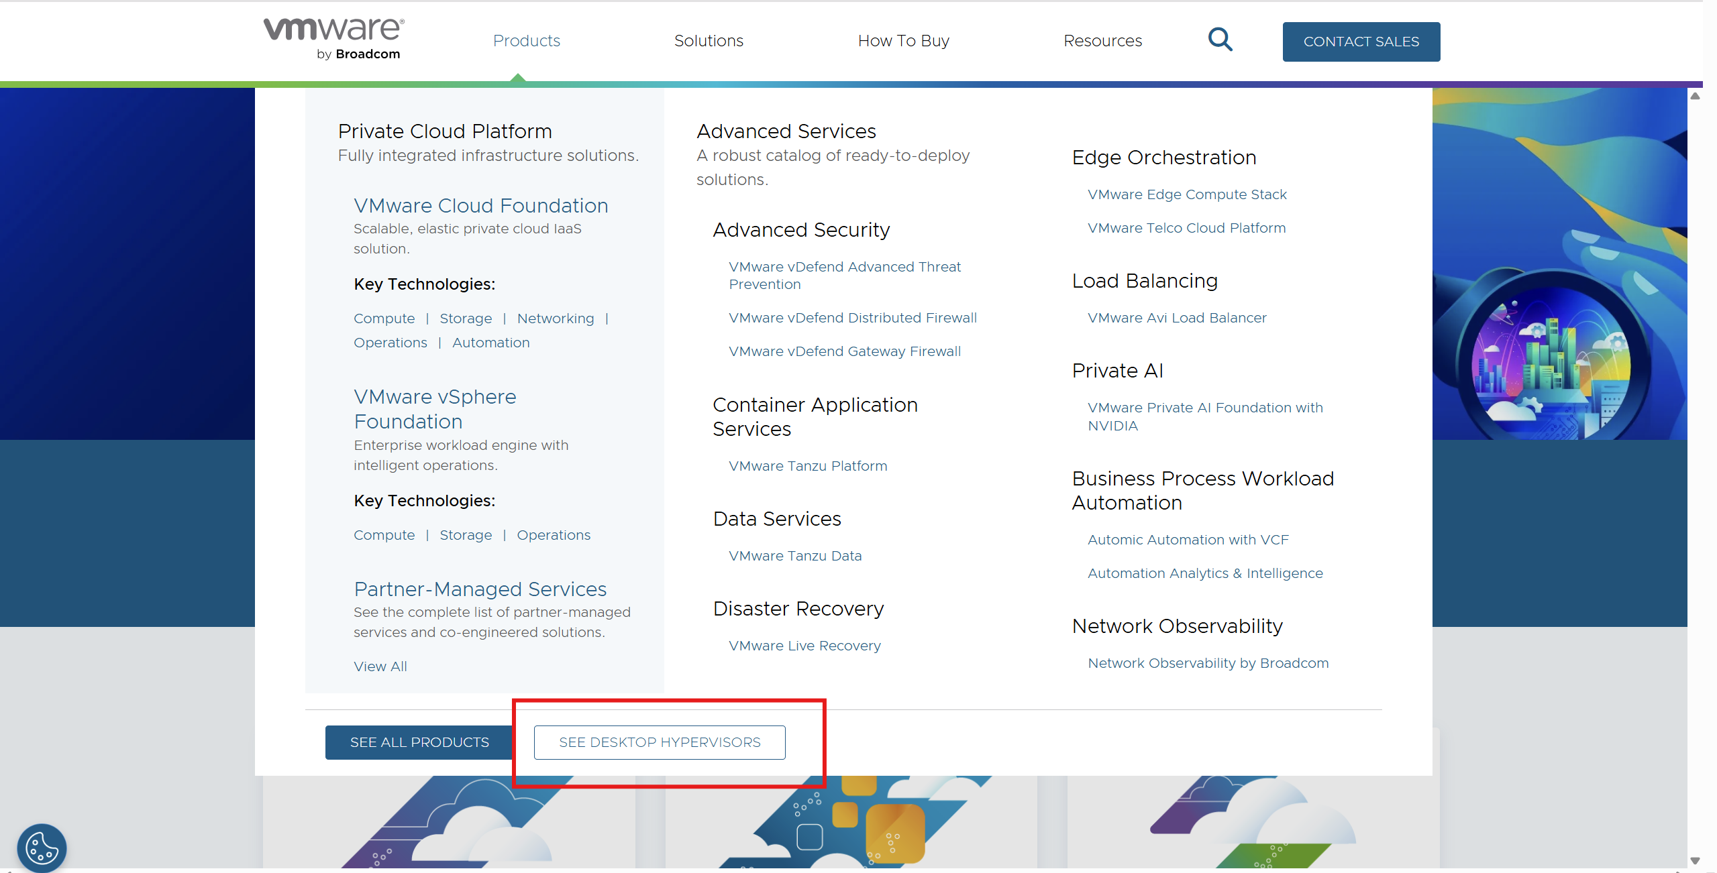Open the Resources menu

1102,41
